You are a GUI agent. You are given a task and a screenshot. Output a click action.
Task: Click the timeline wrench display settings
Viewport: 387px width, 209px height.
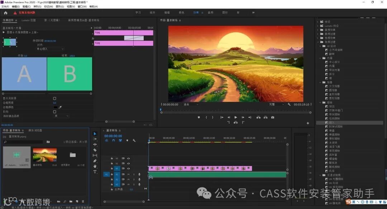coord(134,141)
